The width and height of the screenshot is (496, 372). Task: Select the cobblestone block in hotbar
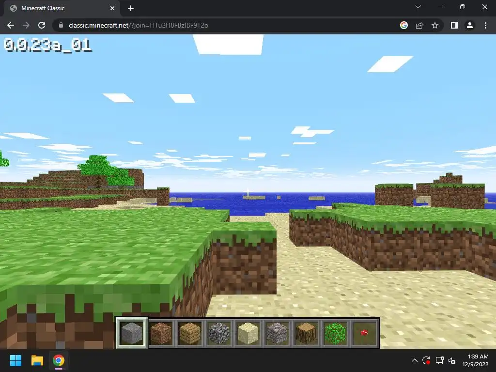(x=219, y=333)
